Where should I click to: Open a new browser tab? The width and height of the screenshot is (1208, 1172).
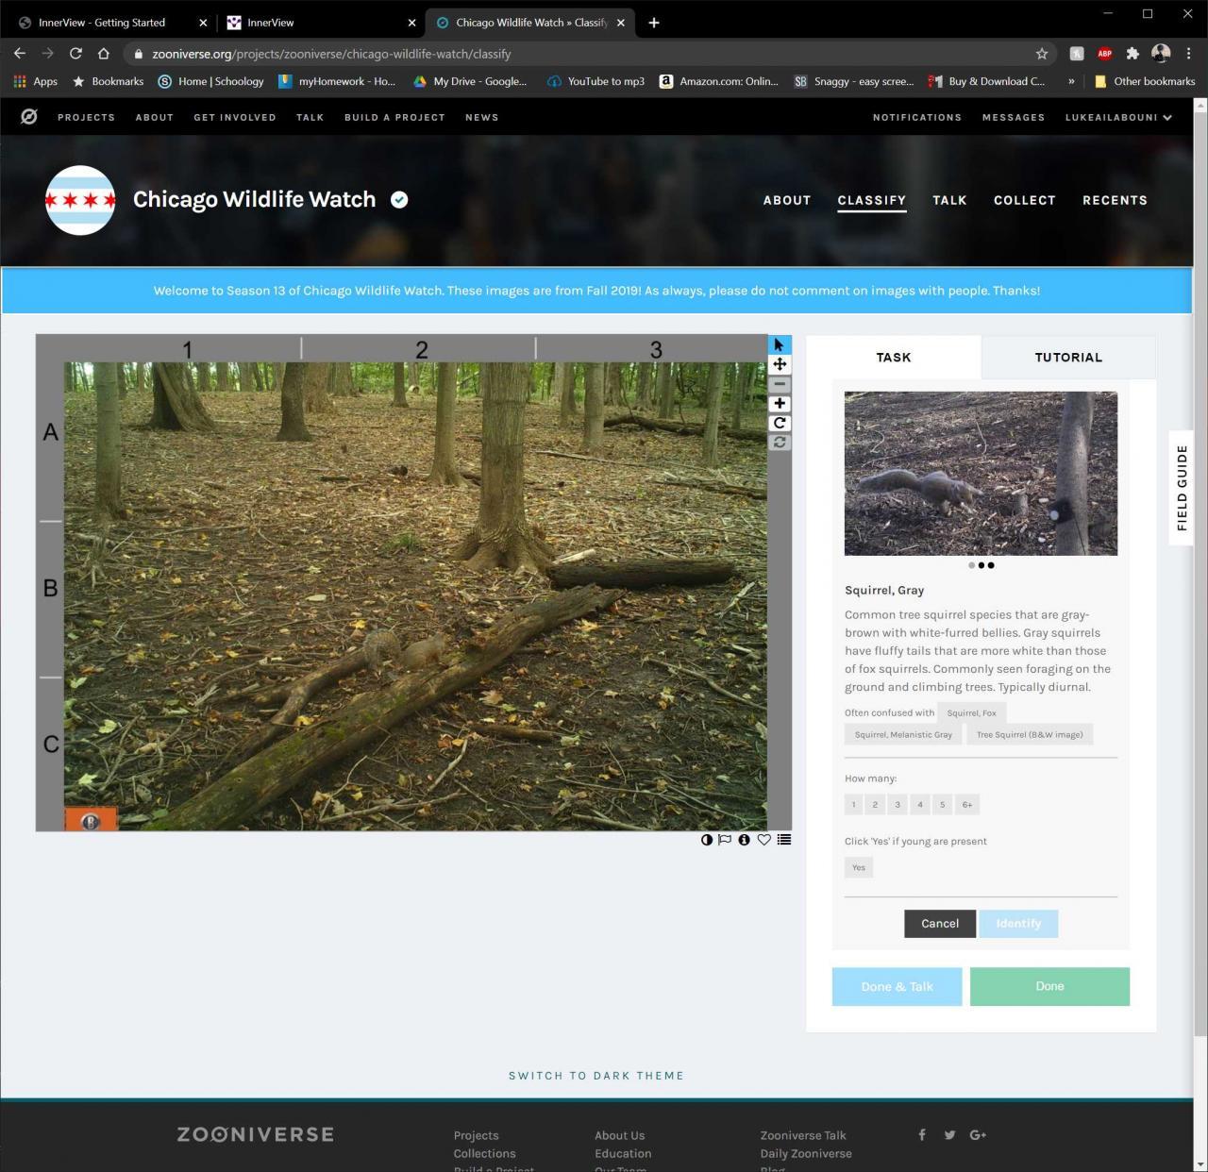pyautogui.click(x=654, y=23)
